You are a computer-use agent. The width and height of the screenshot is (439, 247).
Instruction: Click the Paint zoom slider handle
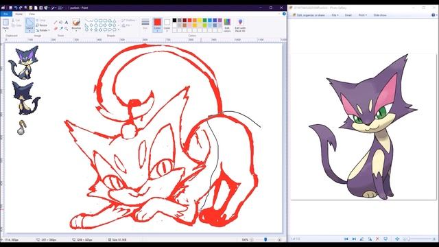pos(265,239)
